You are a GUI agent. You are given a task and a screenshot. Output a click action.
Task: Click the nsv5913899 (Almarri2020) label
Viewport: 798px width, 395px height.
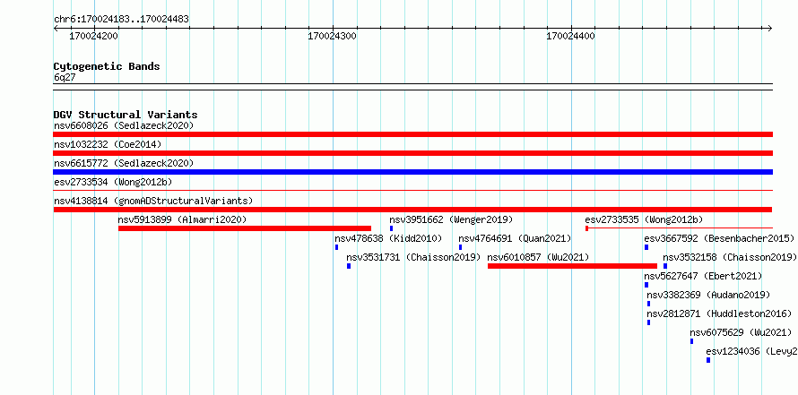182,219
